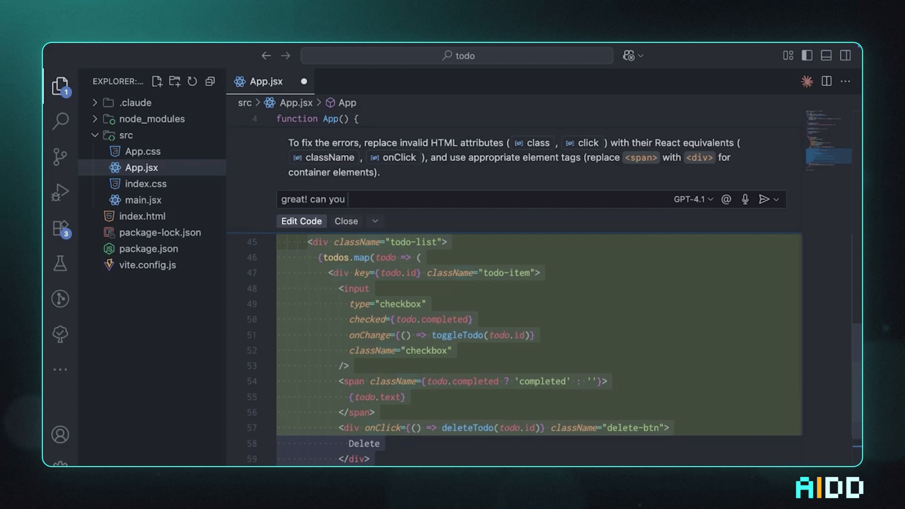Start voice input with microphone icon

745,199
